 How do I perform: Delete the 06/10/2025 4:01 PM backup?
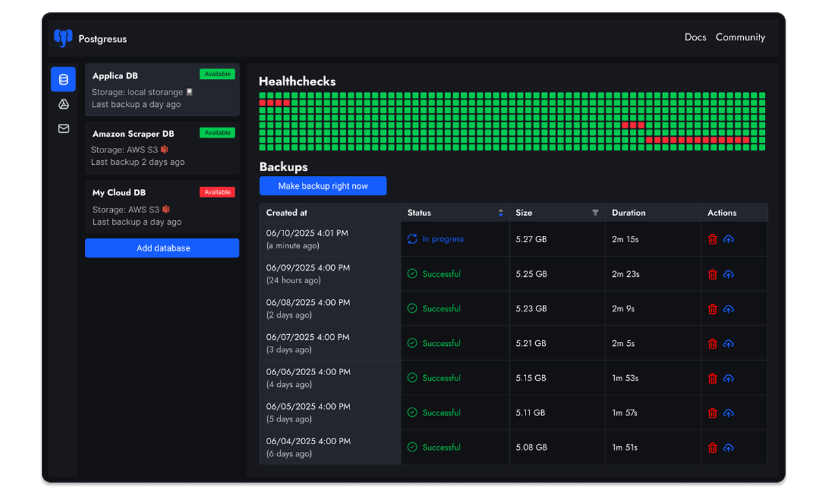713,239
